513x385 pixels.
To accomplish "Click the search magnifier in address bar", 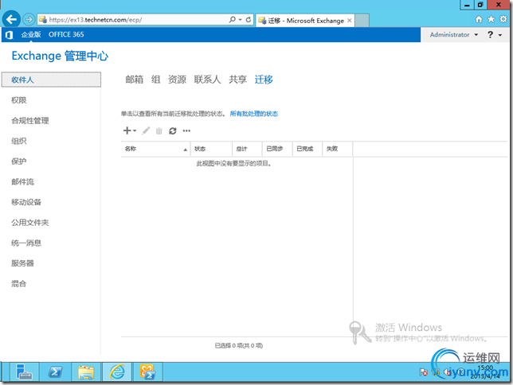I will (233, 20).
